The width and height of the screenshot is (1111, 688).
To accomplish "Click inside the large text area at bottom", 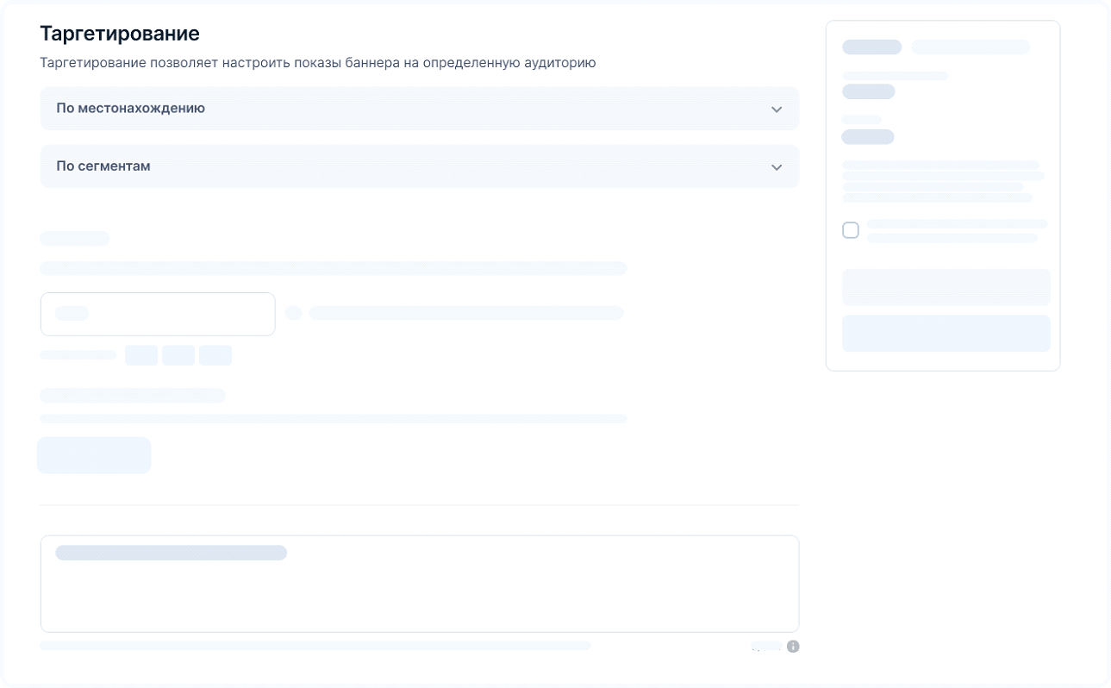I will 419,595.
